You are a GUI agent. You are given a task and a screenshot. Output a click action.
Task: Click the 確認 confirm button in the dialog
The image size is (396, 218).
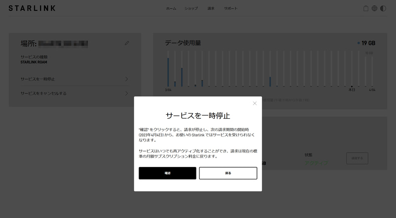(x=167, y=173)
